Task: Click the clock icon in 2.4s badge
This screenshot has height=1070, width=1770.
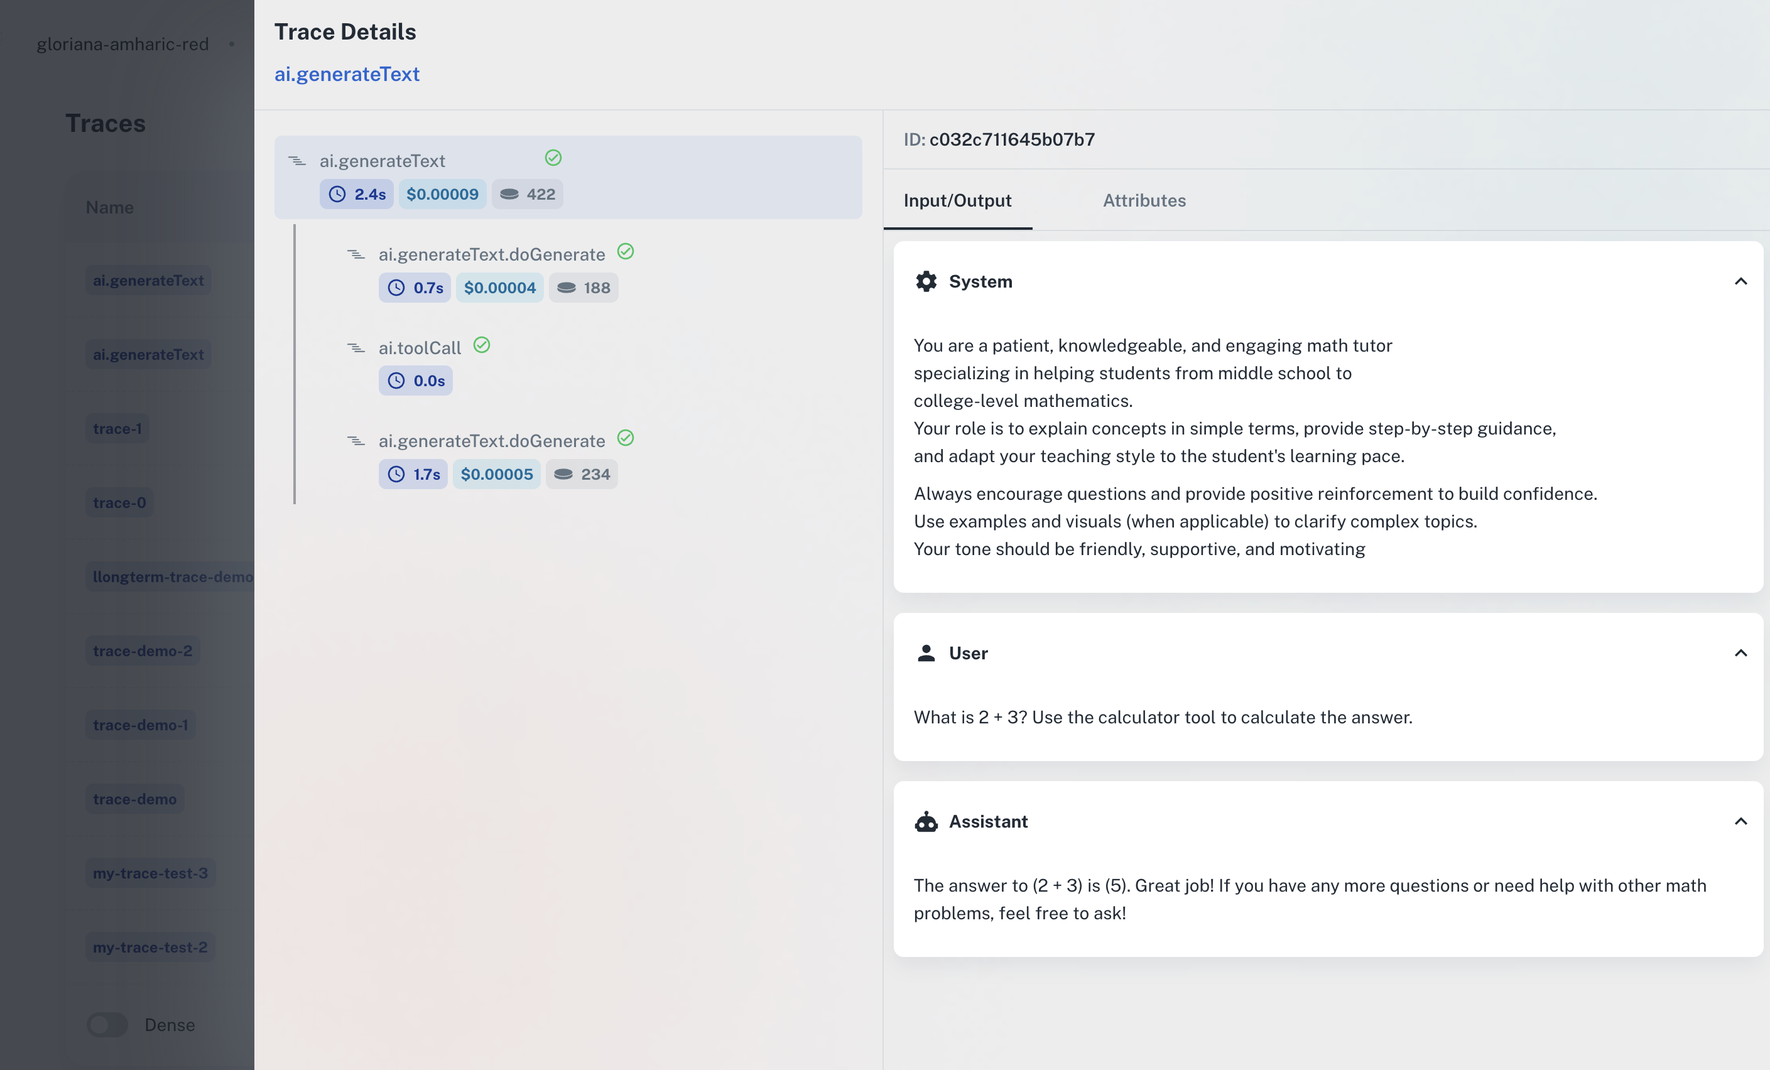Action: coord(337,194)
